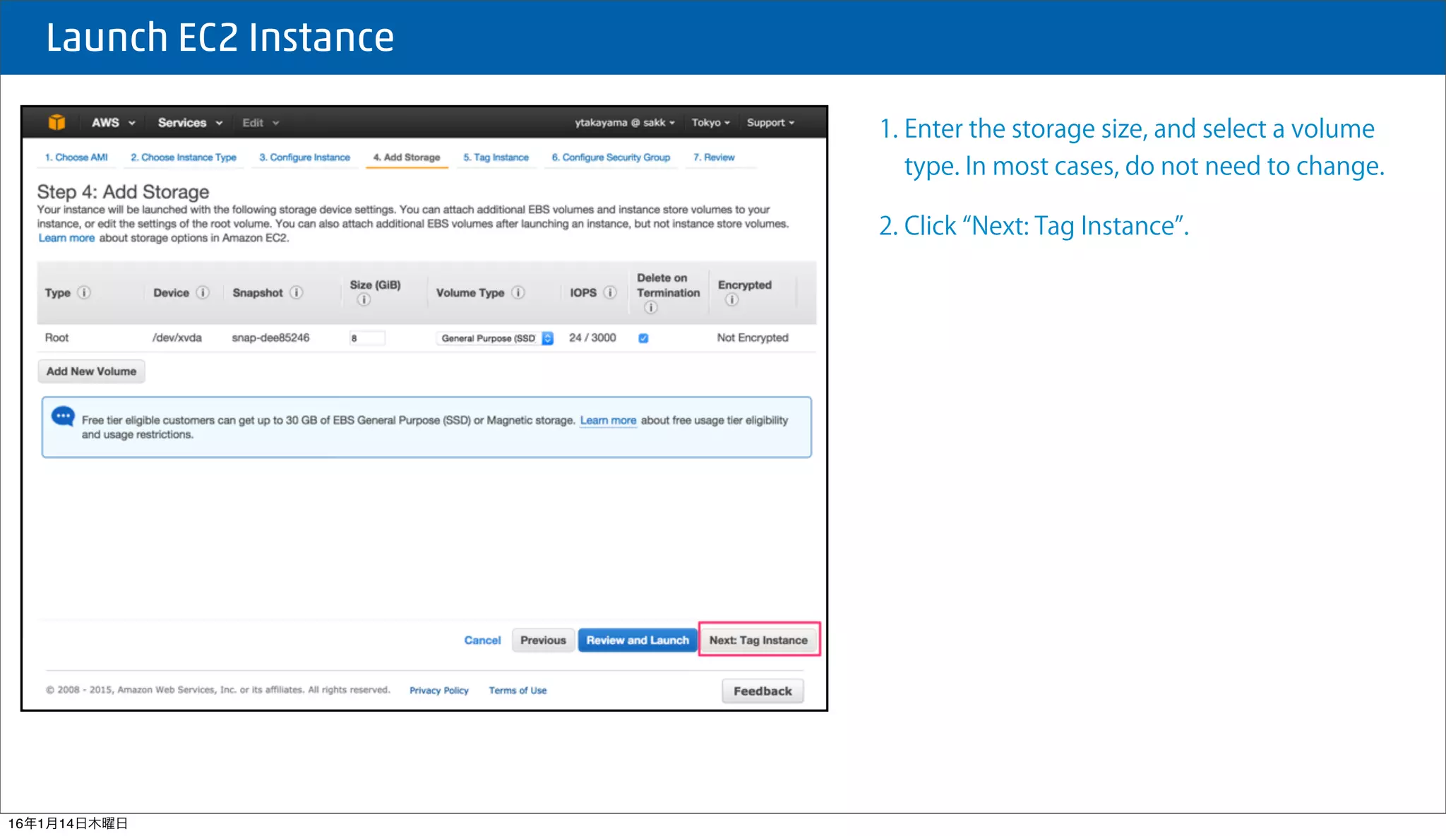Expand the Services menu
Viewport: 1446px width, 836px height.
pos(190,122)
